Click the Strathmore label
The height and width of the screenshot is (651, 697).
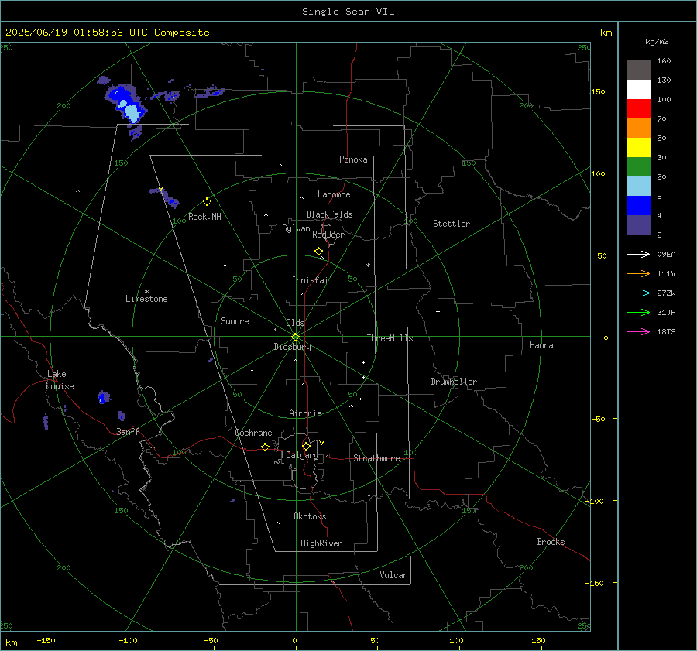click(x=376, y=458)
